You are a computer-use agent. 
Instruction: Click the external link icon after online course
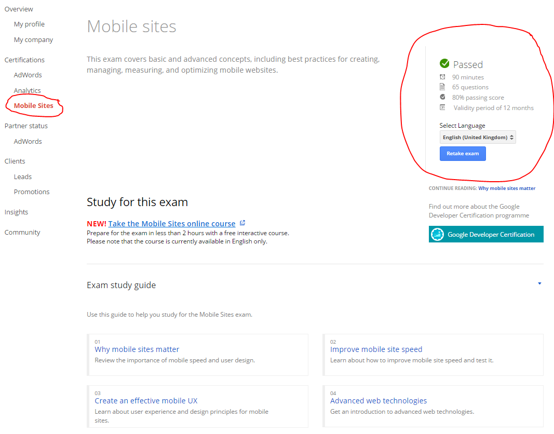tap(242, 223)
